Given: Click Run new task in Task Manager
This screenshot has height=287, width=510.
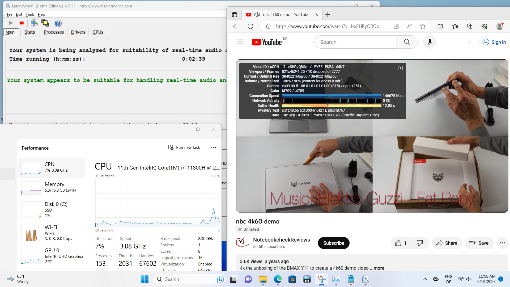Looking at the screenshot, I should click(184, 147).
